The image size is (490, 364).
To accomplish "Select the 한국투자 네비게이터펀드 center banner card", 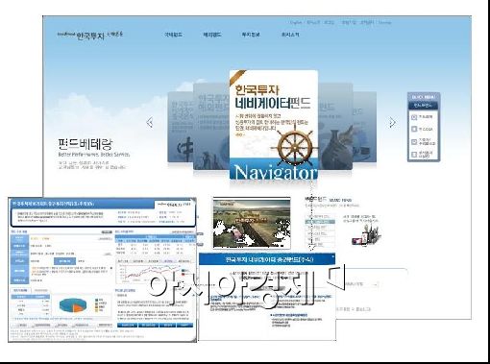I will (274, 125).
